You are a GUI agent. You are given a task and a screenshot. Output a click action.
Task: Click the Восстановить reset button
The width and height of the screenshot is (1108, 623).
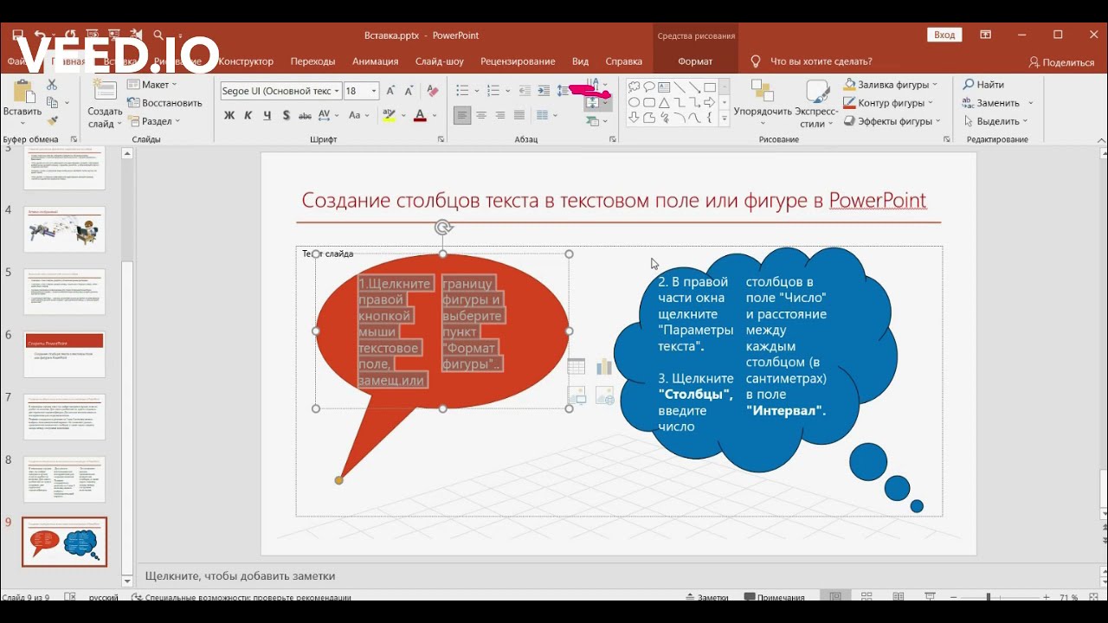(164, 103)
